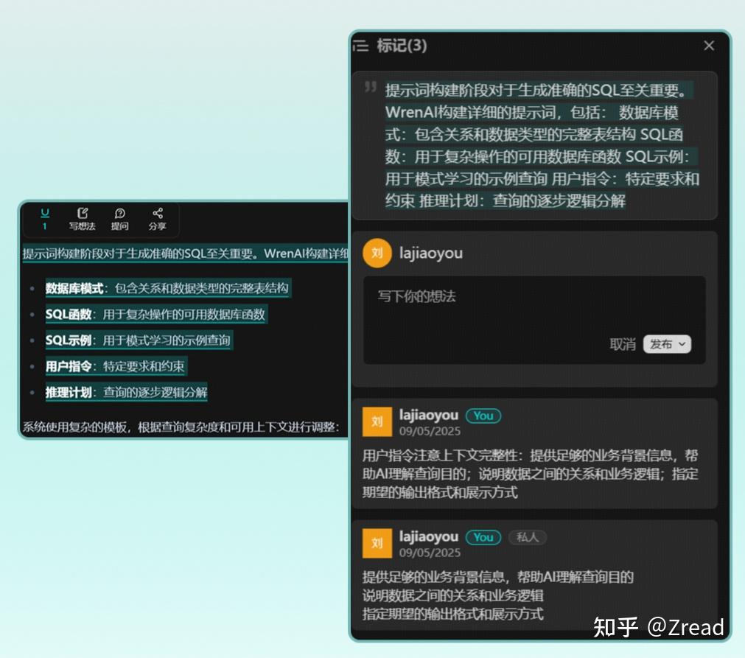Click the highlighted 用户指令 bullet line
Viewport: 745px width, 658px height.
tap(116, 366)
